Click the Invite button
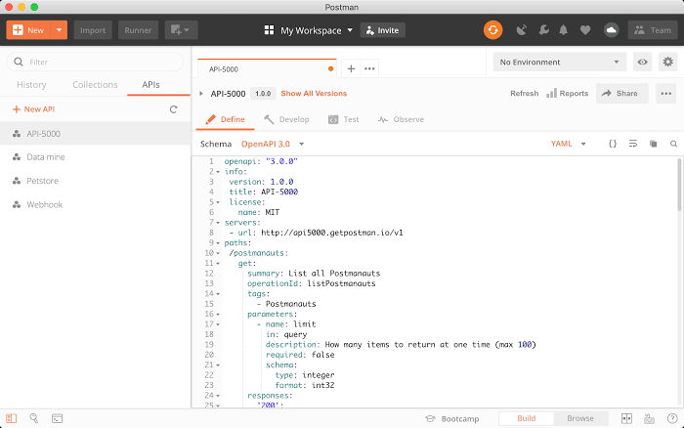 click(383, 30)
